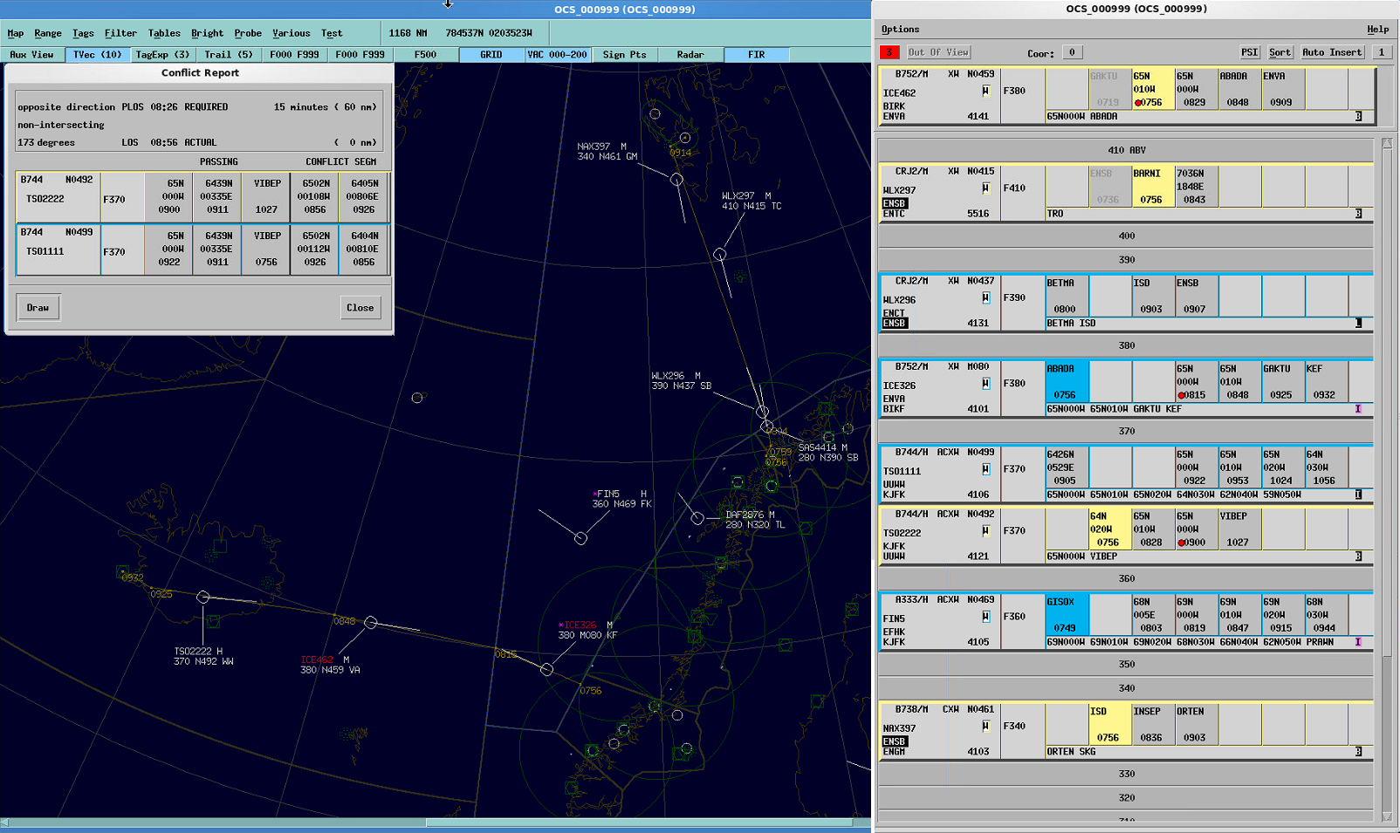Click the W wake indicator on NAX397 strip

pyautogui.click(x=985, y=726)
